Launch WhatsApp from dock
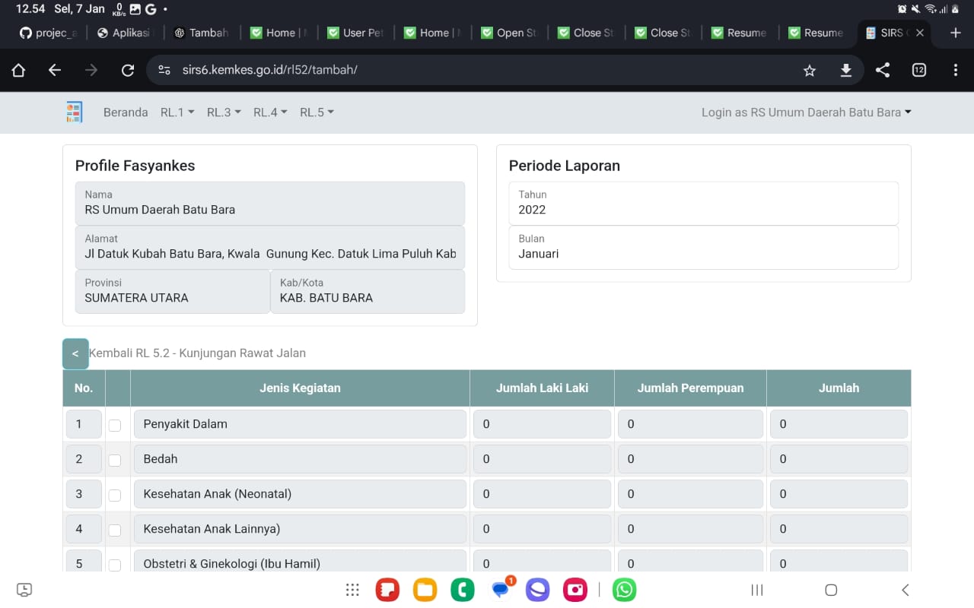The height and width of the screenshot is (608, 974). 624,590
